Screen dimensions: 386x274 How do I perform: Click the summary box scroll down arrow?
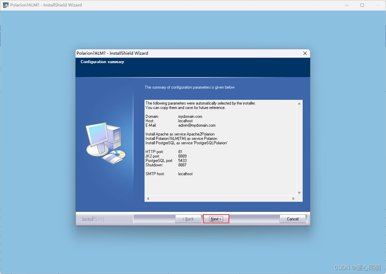tap(299, 193)
